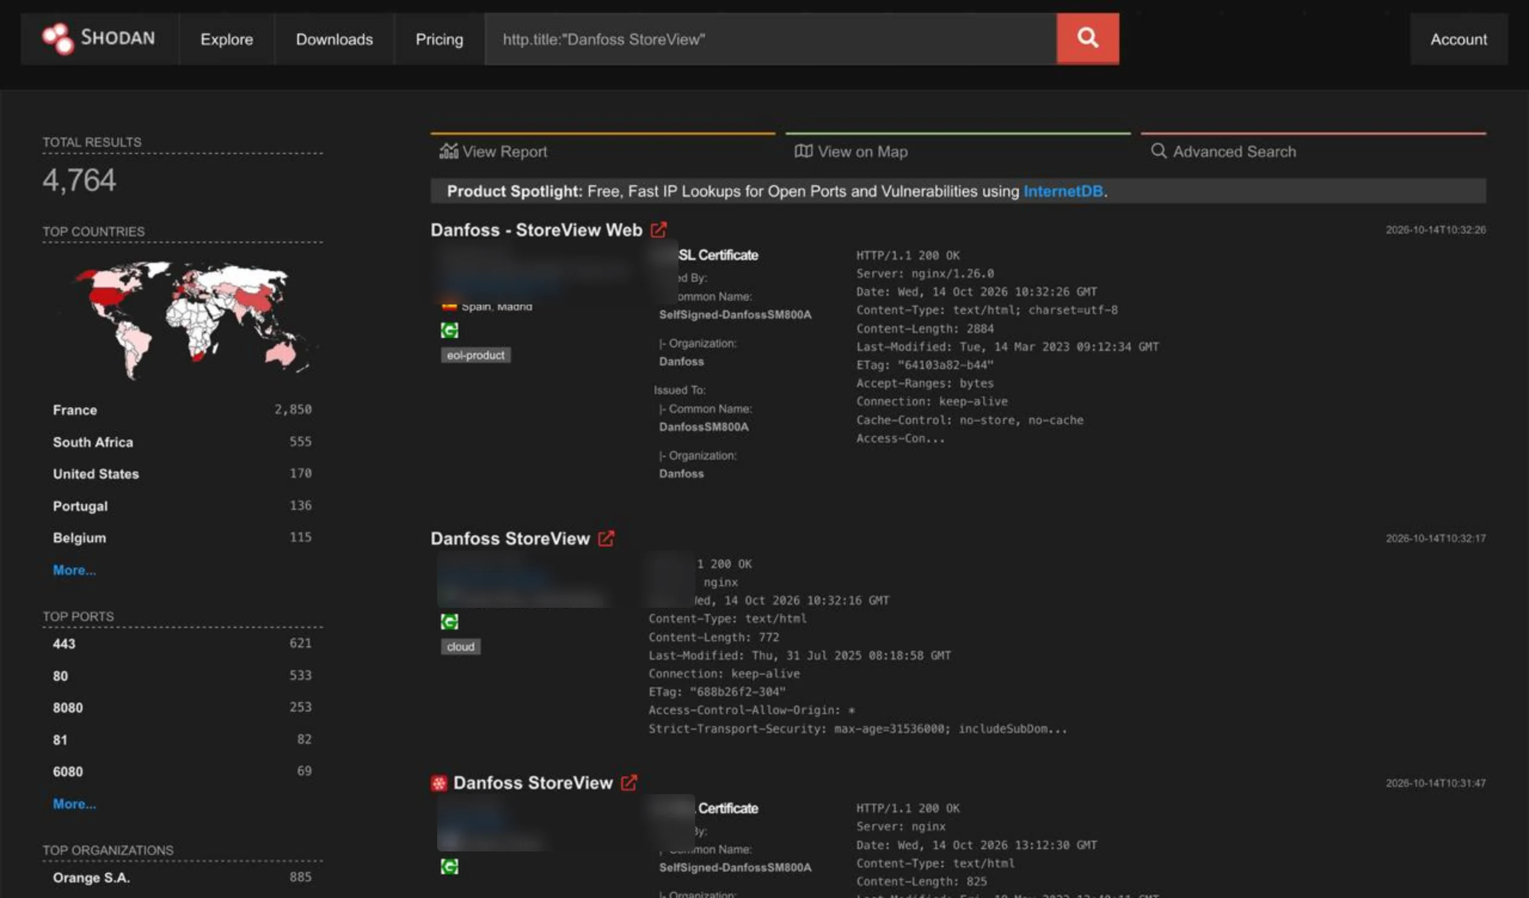Screen dimensions: 1529x898
Task: Open external link icon beside second Danfoss StoreView
Action: [x=606, y=538]
